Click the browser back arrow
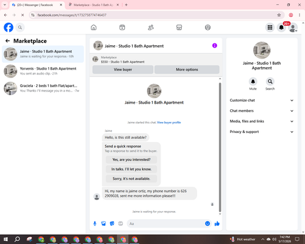 click(x=5, y=15)
